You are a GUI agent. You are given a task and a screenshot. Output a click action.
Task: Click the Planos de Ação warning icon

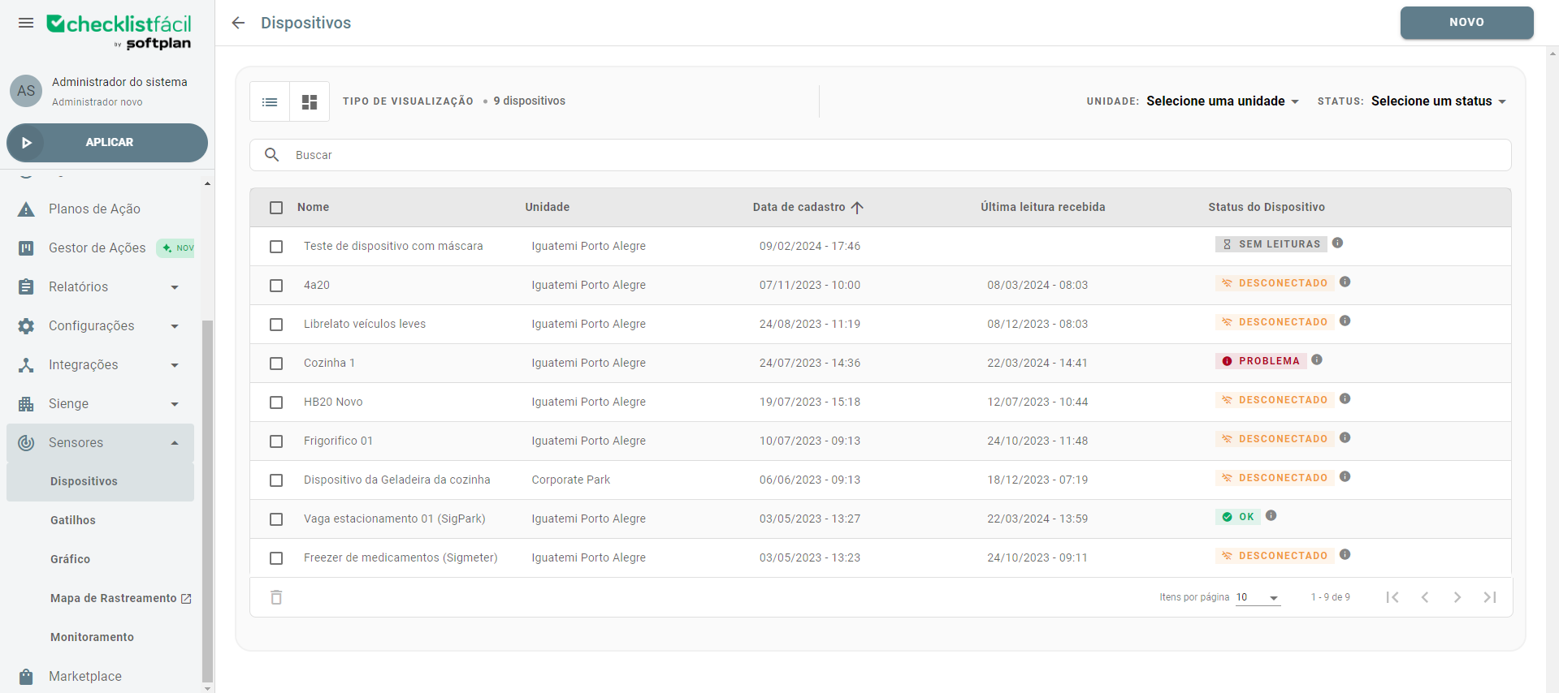point(26,209)
